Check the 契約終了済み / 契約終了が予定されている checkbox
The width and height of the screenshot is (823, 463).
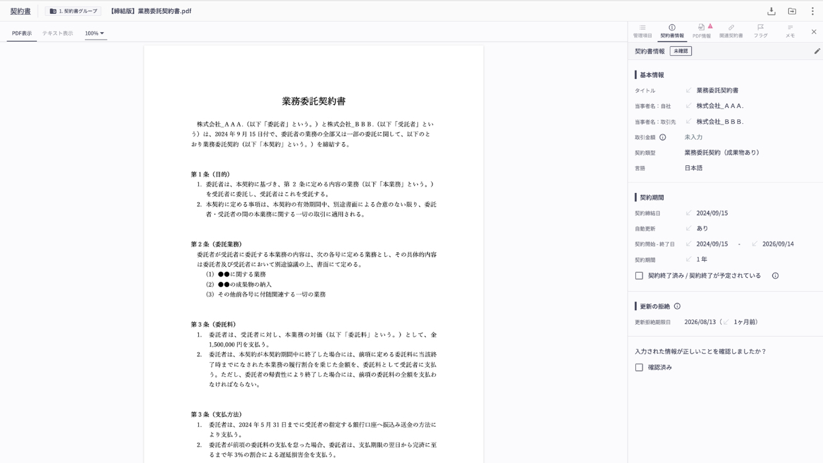pyautogui.click(x=639, y=276)
